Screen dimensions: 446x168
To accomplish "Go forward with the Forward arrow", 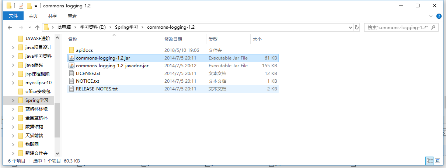I will click(21, 28).
